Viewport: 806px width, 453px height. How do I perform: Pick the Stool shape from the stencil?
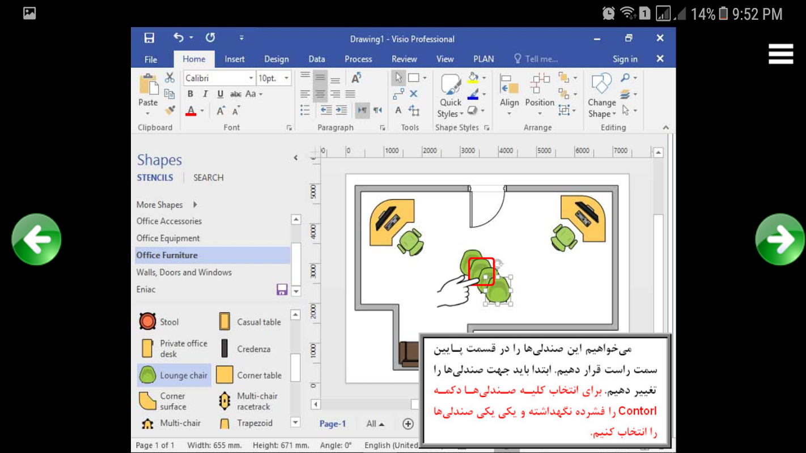[x=159, y=322]
